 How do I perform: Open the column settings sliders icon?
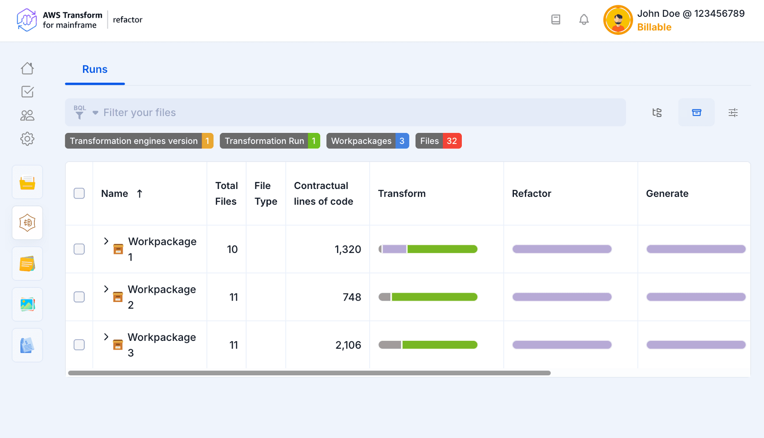click(x=733, y=113)
